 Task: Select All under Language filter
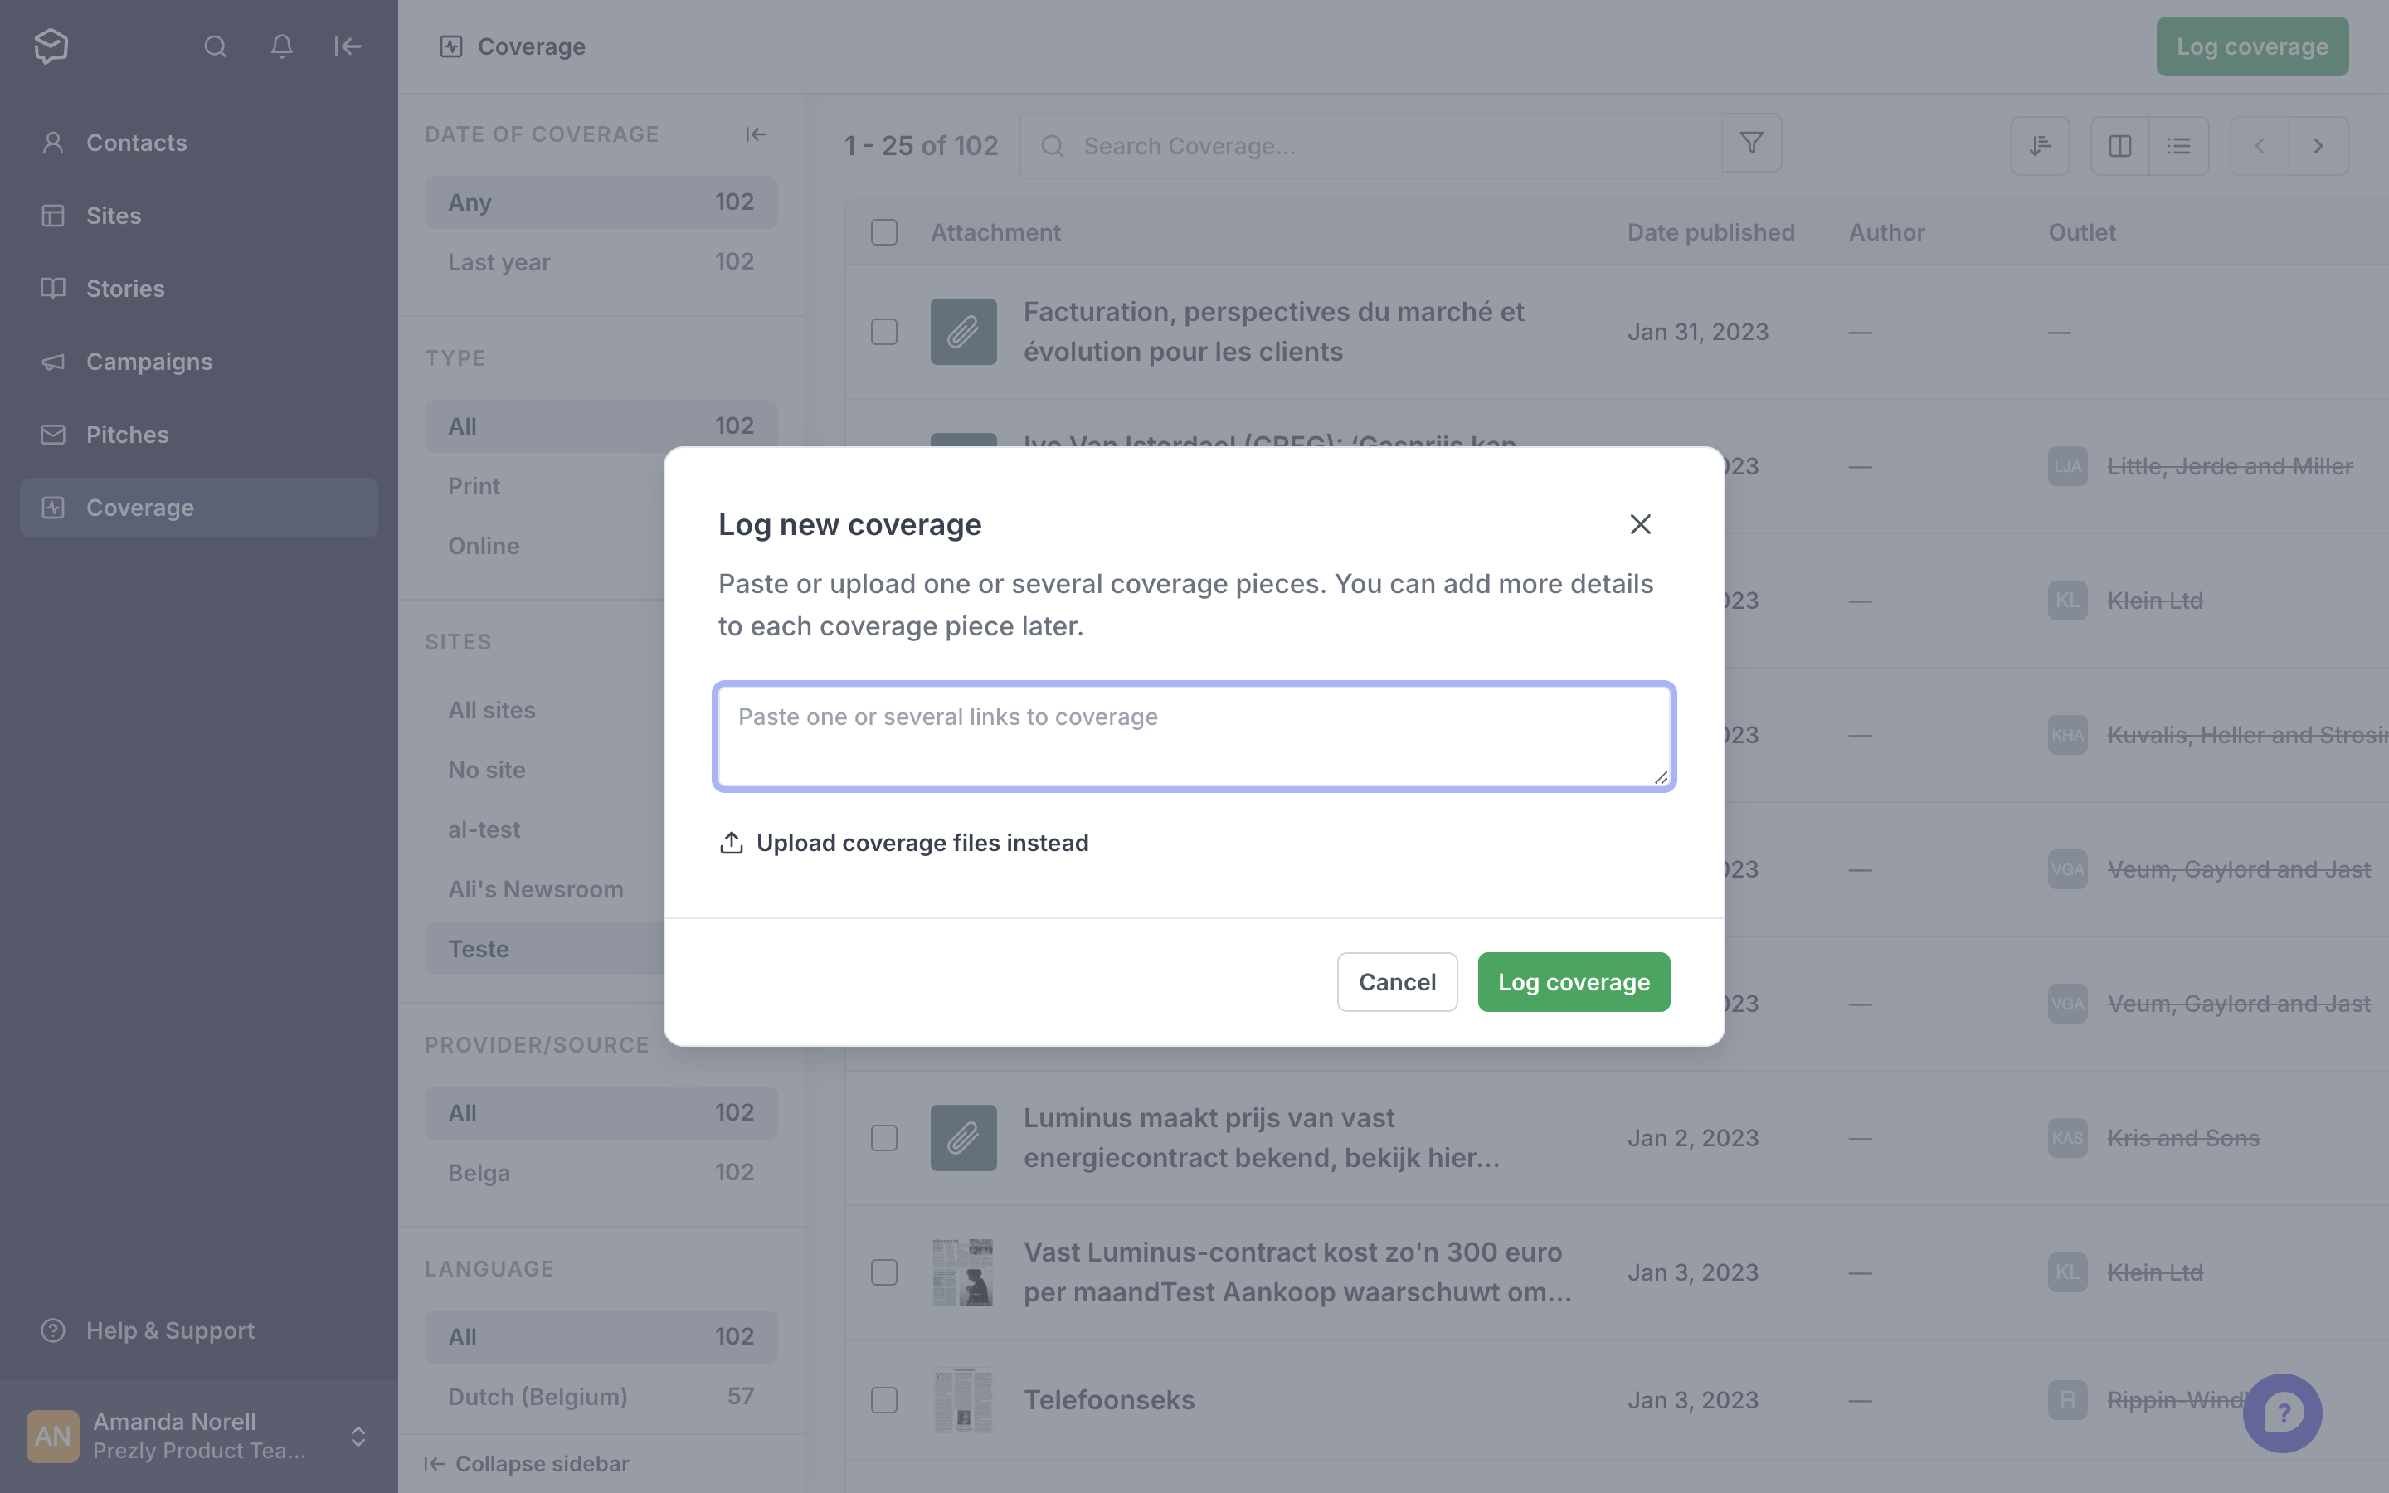tap(601, 1337)
